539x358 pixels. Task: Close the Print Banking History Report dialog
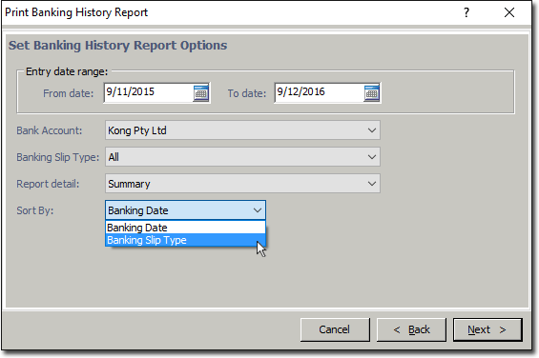pos(509,12)
